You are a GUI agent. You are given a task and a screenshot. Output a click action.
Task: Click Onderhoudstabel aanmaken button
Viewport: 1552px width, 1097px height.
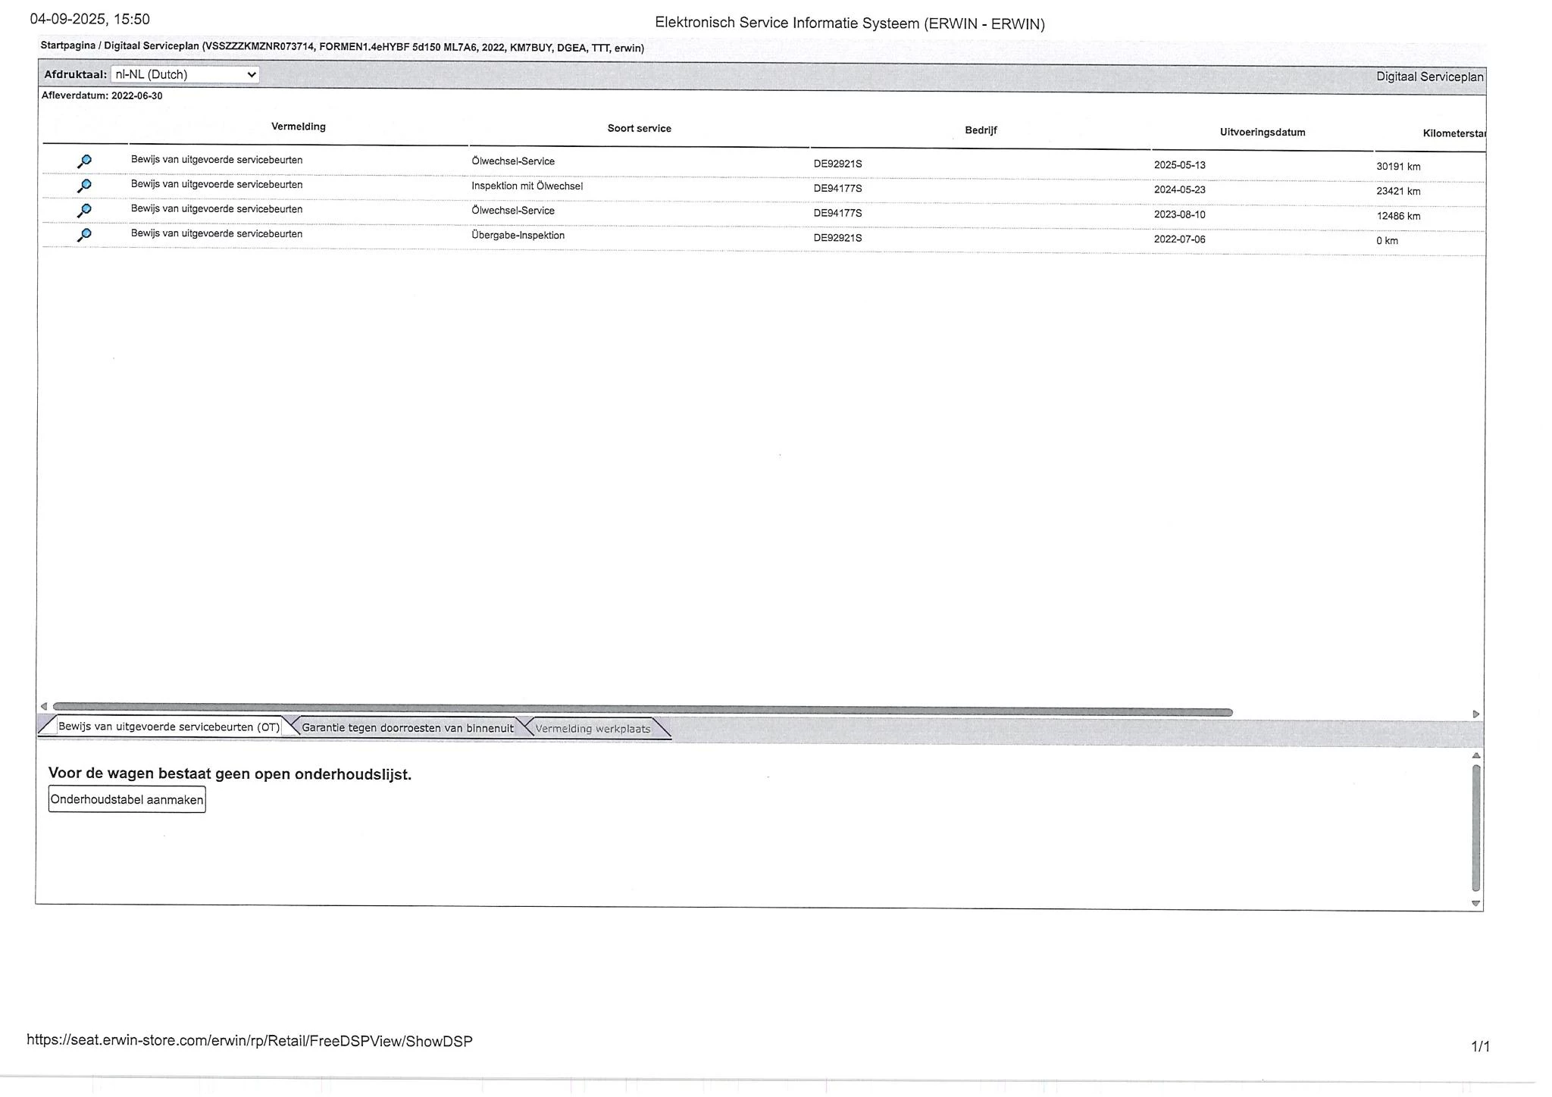[127, 799]
